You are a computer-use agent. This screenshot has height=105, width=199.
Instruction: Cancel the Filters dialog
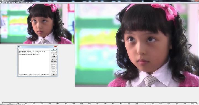[54, 52]
